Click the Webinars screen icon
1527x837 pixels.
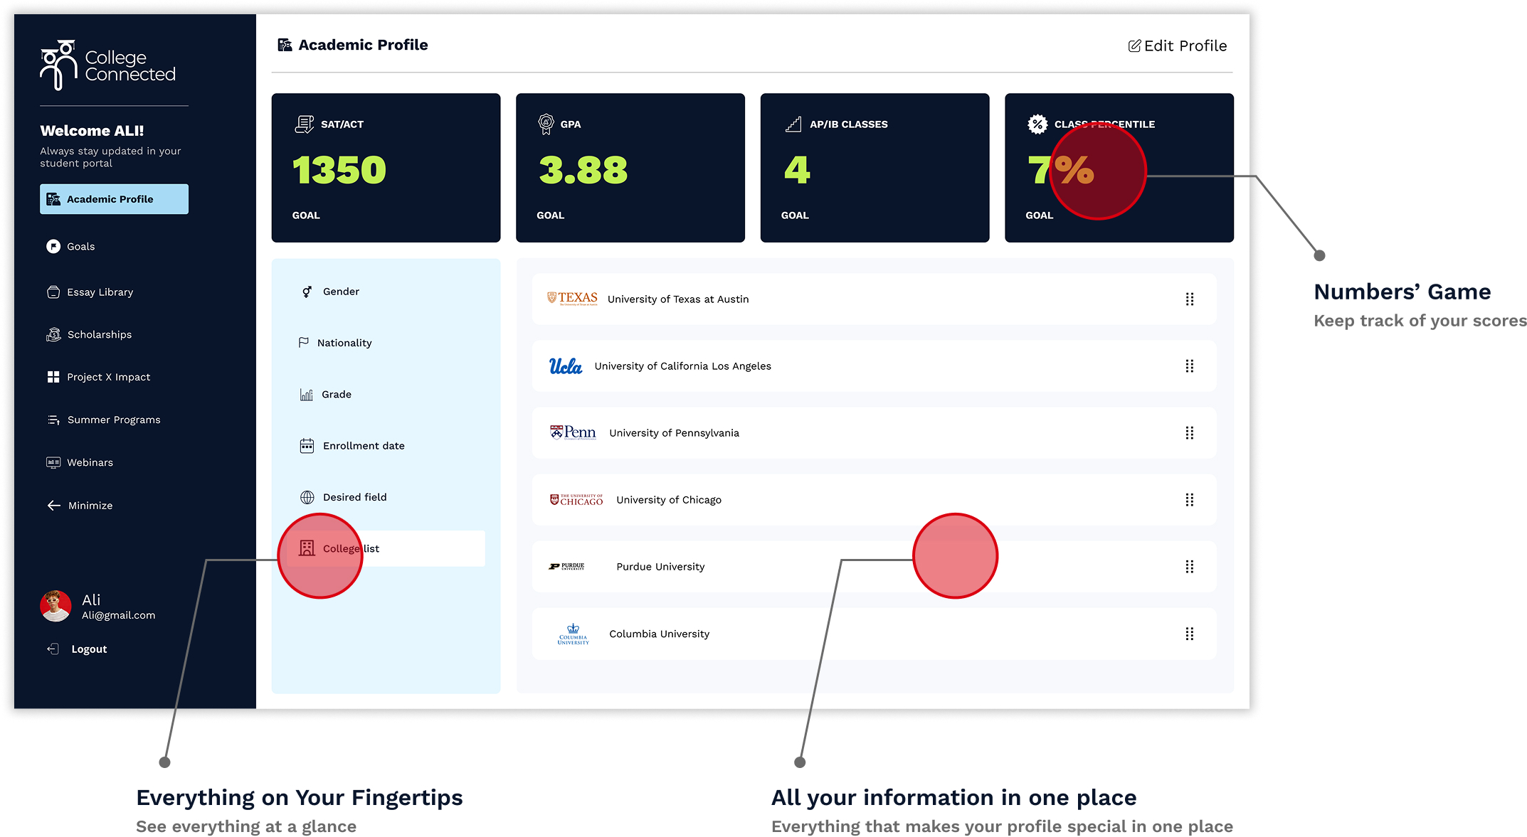(x=53, y=462)
